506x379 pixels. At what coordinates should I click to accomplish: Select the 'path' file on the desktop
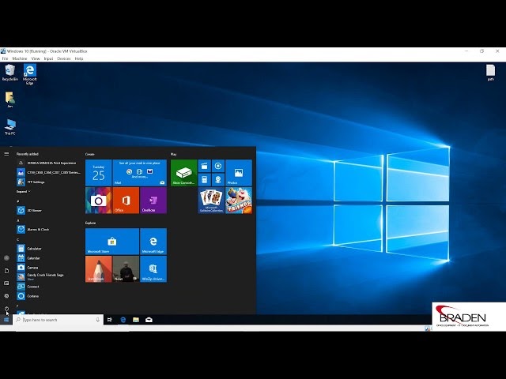490,73
